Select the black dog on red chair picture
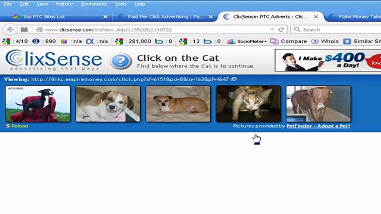Viewport: 381px width, 214px height. [38, 104]
